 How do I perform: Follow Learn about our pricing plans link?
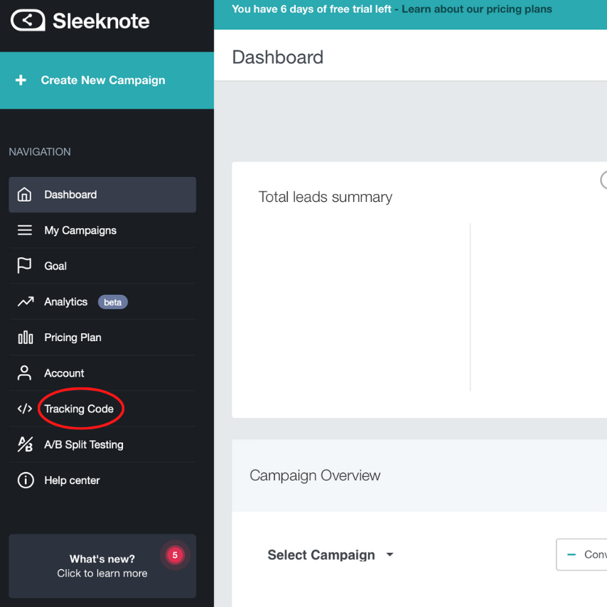coord(476,9)
